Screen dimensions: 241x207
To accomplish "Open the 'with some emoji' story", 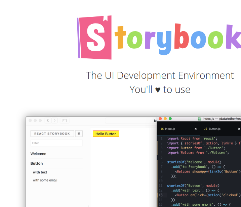I will click(45, 180).
